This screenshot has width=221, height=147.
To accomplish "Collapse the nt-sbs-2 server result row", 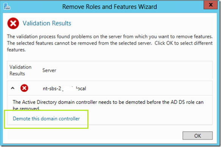I will coord(13,88).
